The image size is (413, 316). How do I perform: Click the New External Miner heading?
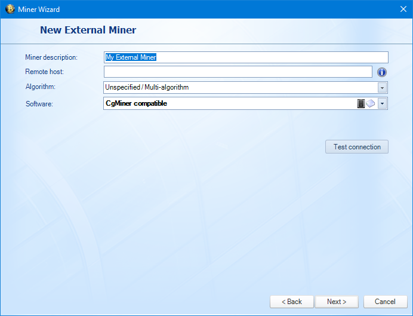(88, 30)
